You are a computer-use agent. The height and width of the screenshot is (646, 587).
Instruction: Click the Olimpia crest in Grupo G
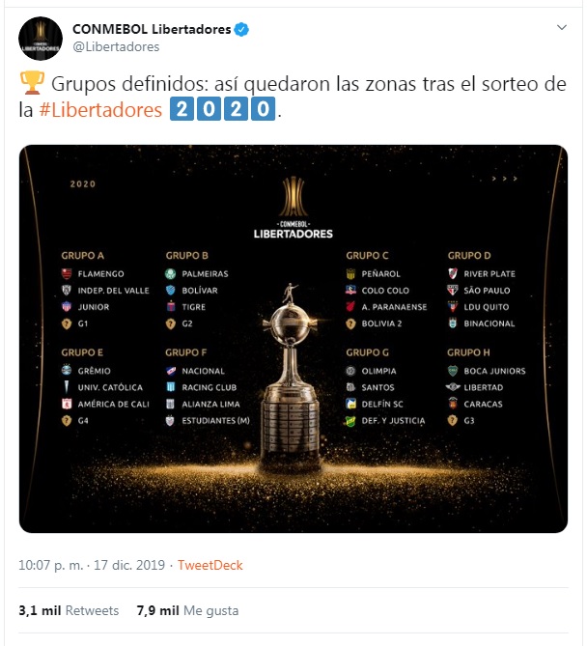click(x=352, y=371)
